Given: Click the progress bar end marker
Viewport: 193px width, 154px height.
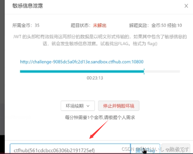Looking at the screenshot, I should pos(144,71).
